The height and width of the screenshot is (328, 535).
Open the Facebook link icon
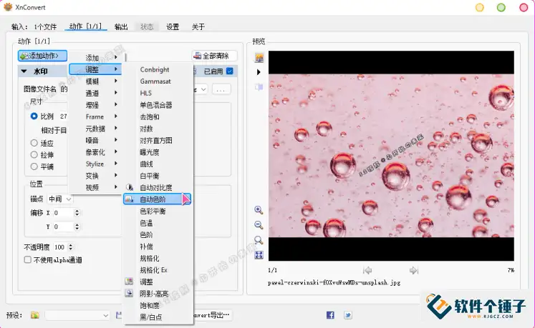pyautogui.click(x=330, y=314)
